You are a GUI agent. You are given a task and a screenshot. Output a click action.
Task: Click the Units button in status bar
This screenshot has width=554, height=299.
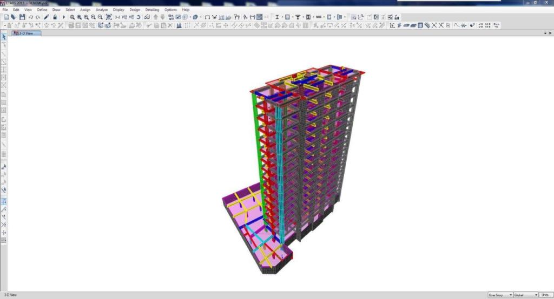[545, 295]
